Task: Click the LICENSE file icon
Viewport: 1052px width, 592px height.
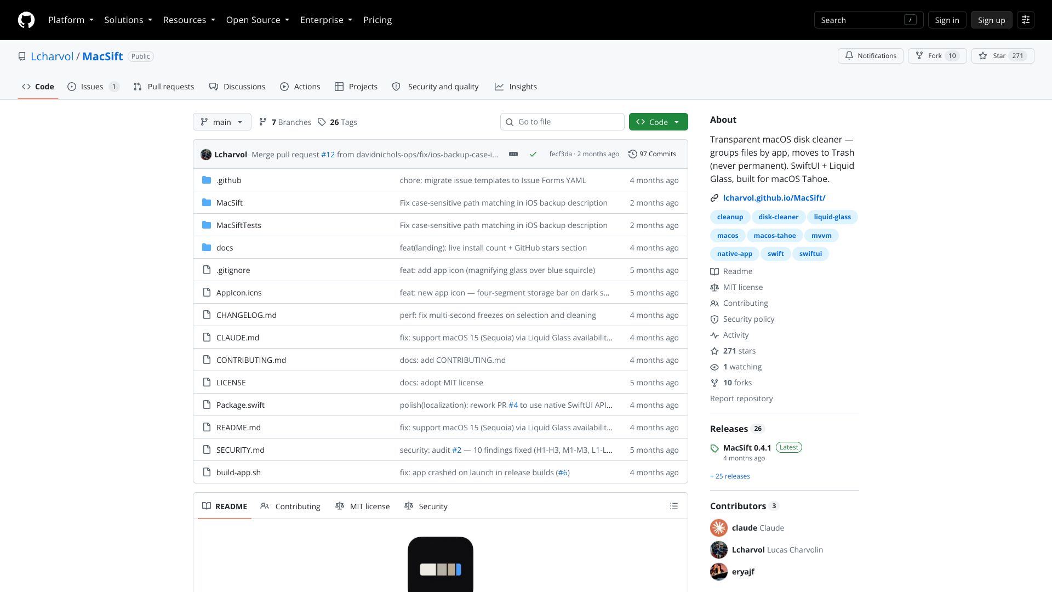Action: pyautogui.click(x=207, y=382)
